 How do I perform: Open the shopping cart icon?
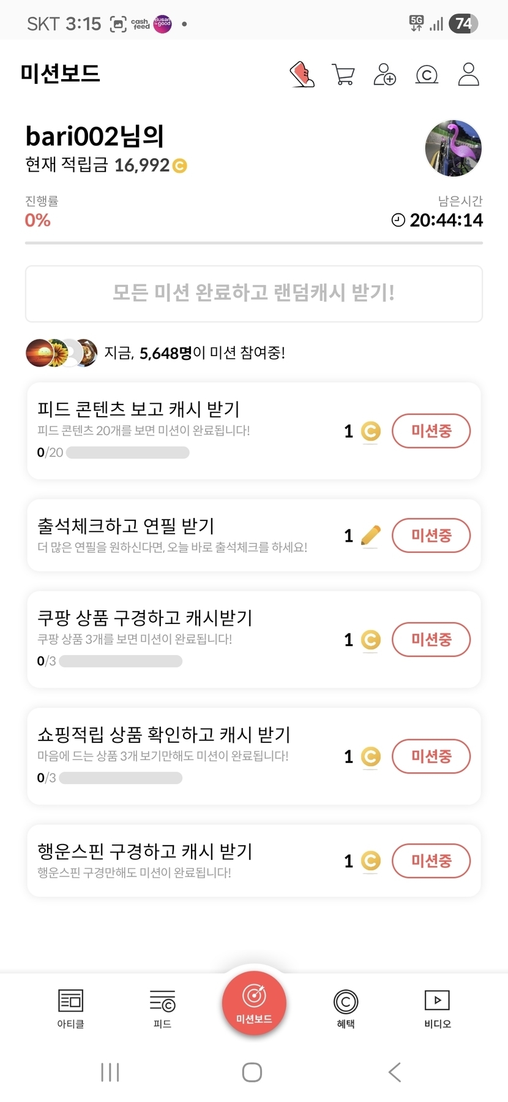point(343,75)
